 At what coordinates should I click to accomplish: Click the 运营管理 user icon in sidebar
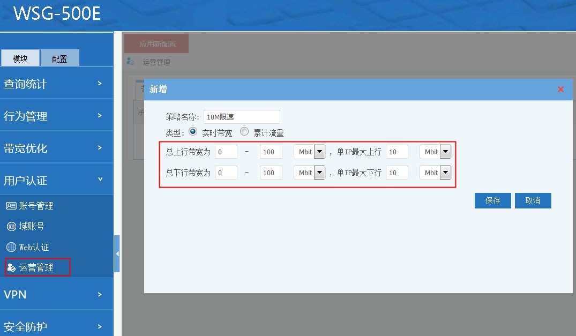(11, 267)
